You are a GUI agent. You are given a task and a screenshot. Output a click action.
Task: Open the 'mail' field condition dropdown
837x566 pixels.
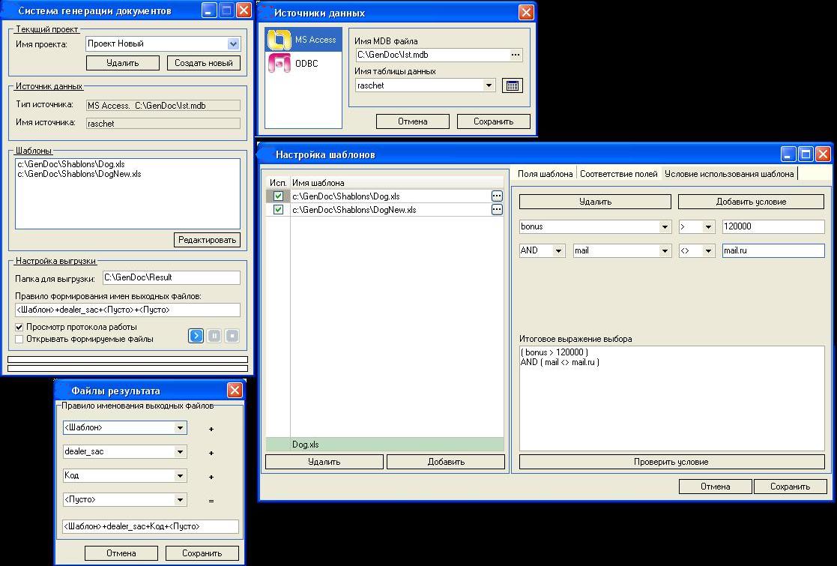pos(665,250)
